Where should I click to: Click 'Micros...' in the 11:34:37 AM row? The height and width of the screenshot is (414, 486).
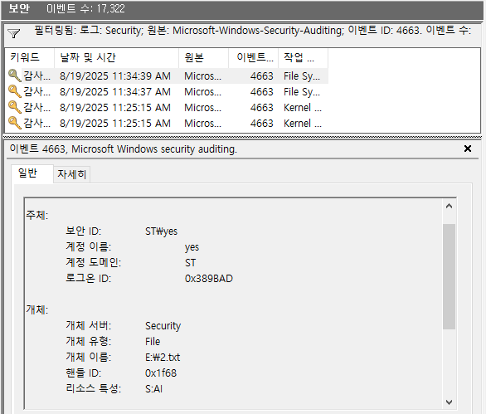click(x=202, y=92)
